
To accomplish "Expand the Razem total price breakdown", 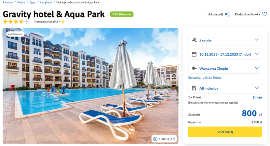I will coord(194,122).
